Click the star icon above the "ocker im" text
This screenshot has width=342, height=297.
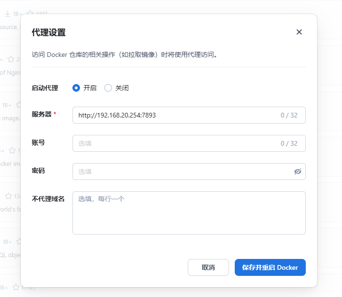point(11,150)
